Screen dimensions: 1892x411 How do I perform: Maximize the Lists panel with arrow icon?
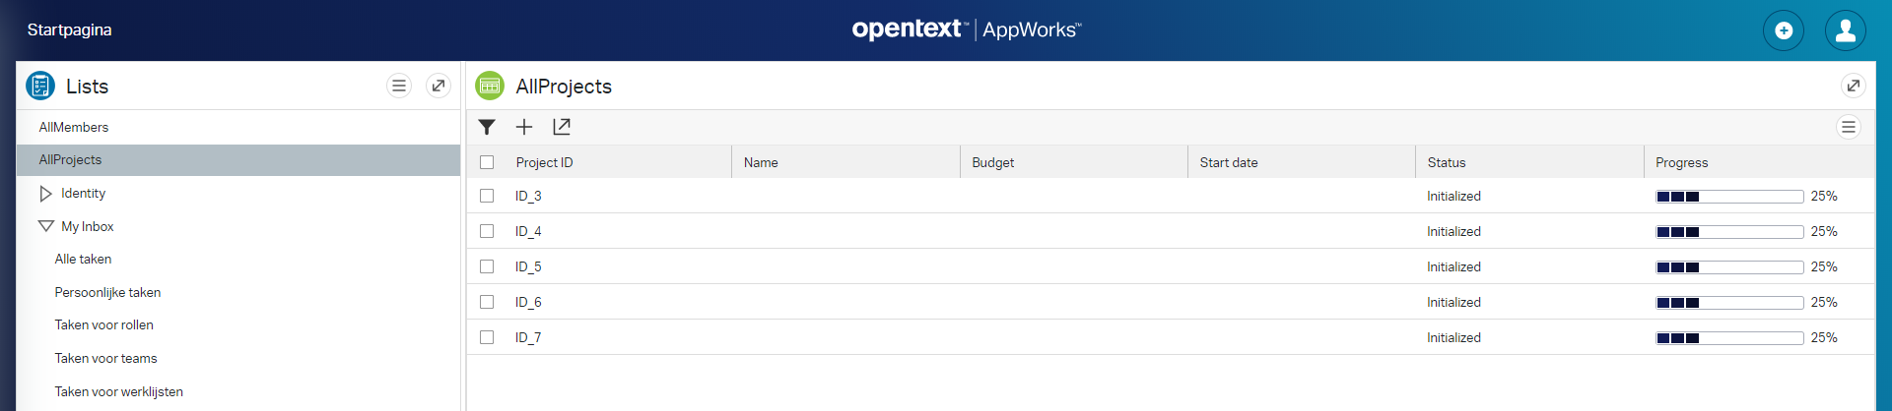(x=439, y=86)
